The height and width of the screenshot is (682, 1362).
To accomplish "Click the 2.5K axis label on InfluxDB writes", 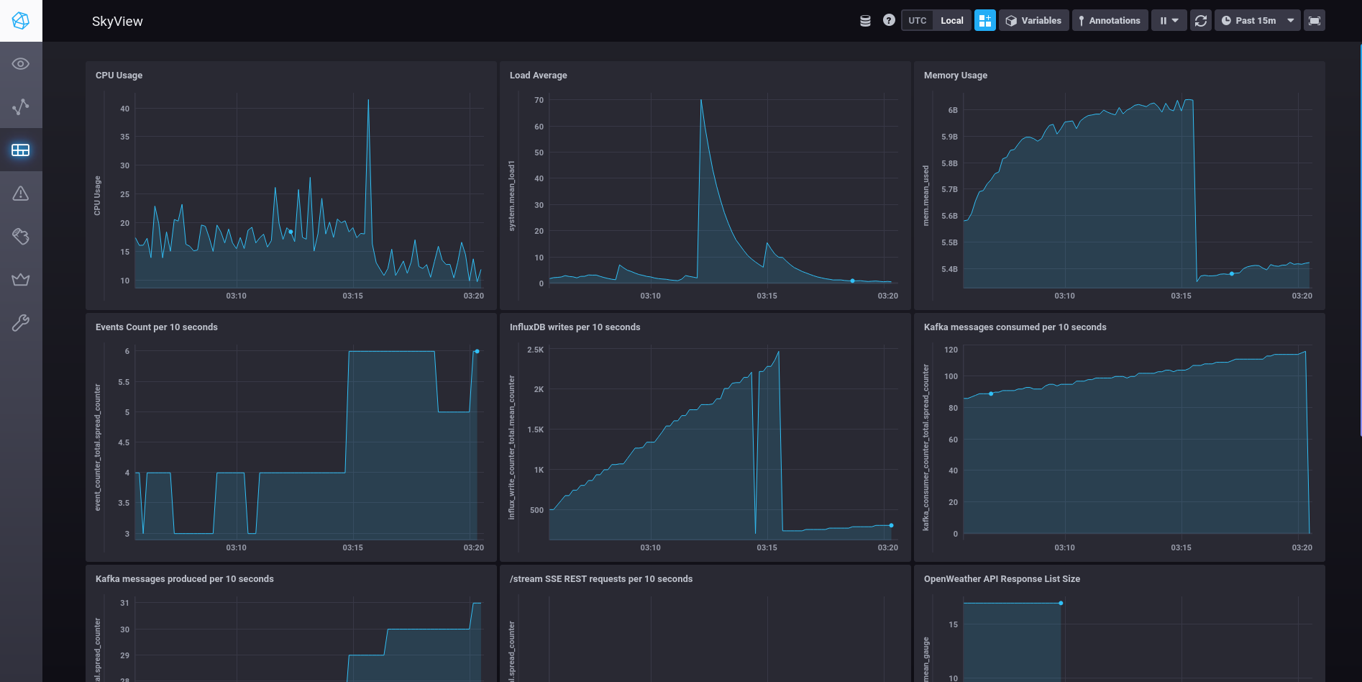I will click(535, 350).
